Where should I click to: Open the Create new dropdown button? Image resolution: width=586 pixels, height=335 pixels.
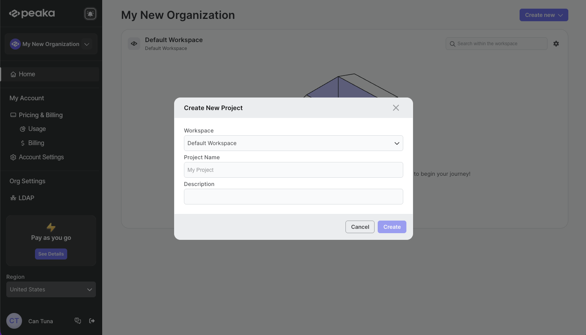544,15
